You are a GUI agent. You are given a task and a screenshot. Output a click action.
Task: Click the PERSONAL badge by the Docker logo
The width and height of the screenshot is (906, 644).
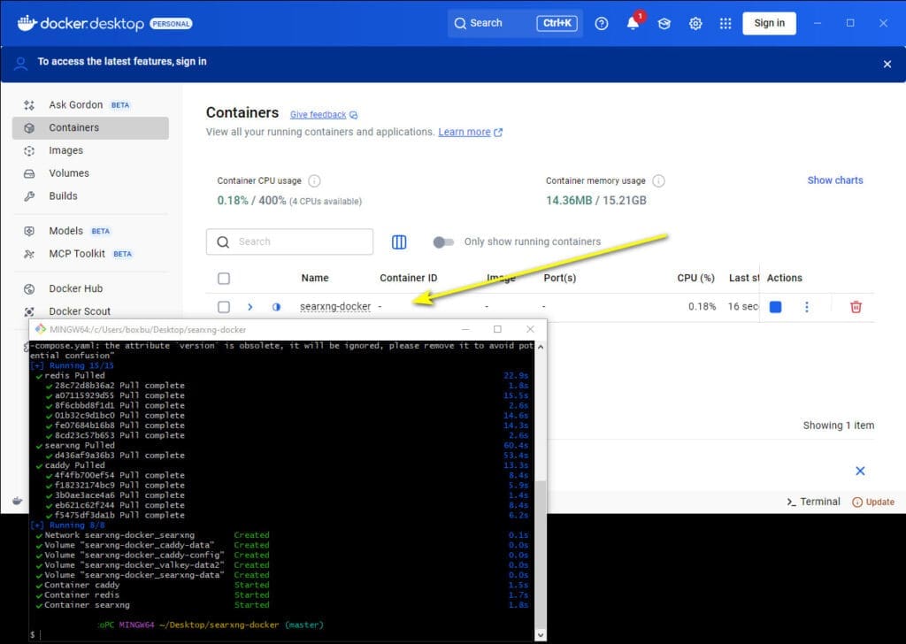171,24
